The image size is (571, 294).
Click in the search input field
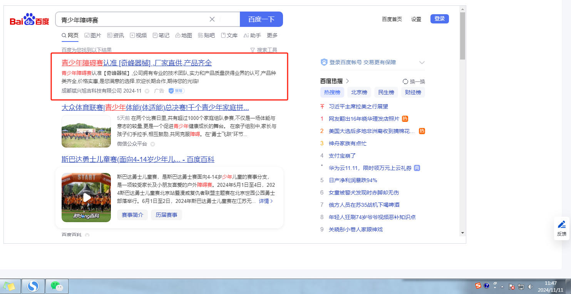[x=131, y=19]
